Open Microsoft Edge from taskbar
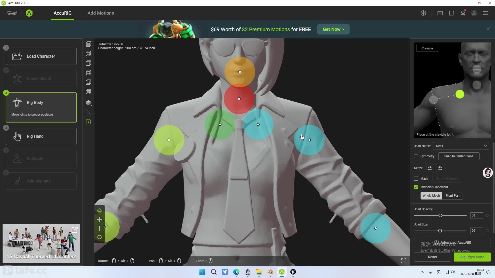 point(236,272)
